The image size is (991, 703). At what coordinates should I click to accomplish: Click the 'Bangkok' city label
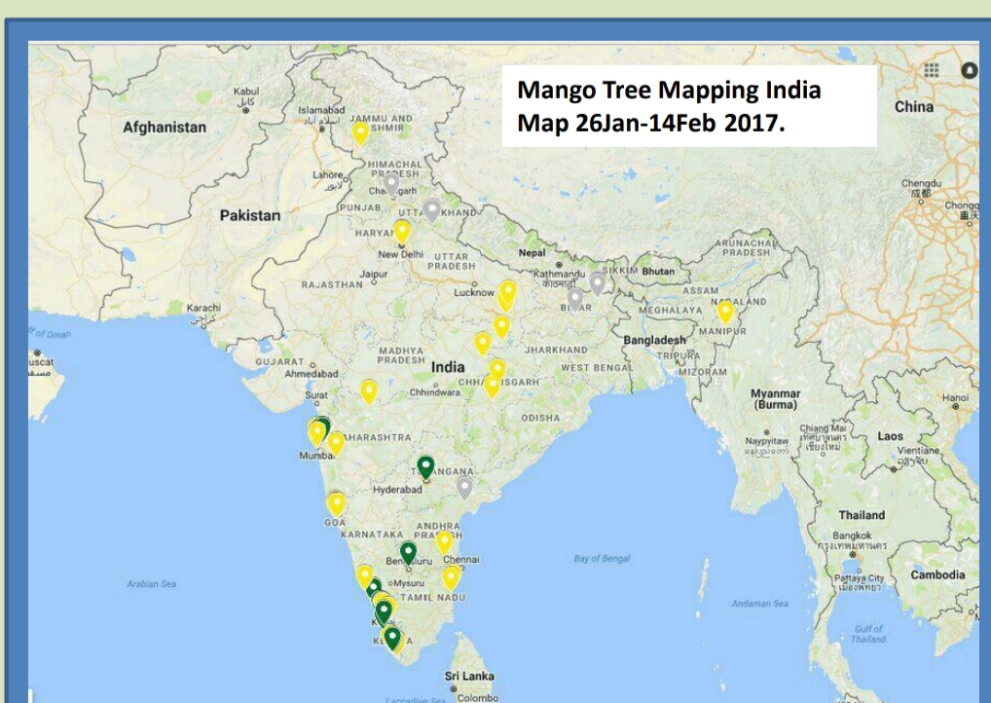(x=852, y=536)
